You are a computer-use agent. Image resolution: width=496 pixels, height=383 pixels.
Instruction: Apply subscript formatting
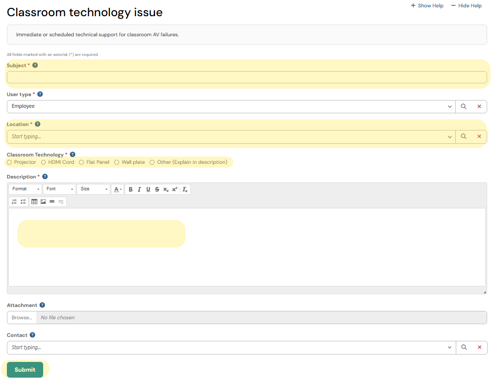(166, 189)
